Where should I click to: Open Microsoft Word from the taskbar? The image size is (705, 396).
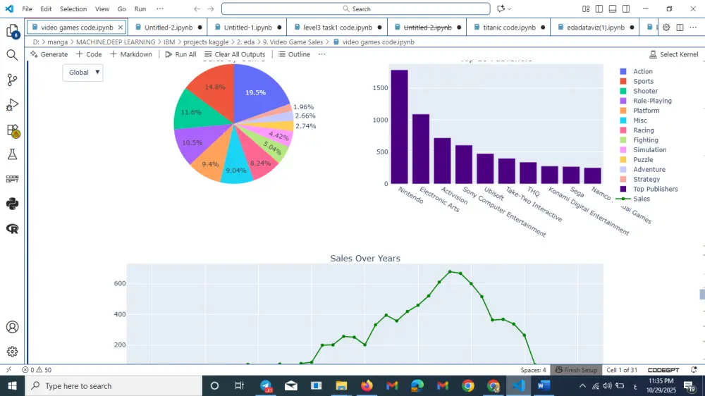pos(544,385)
